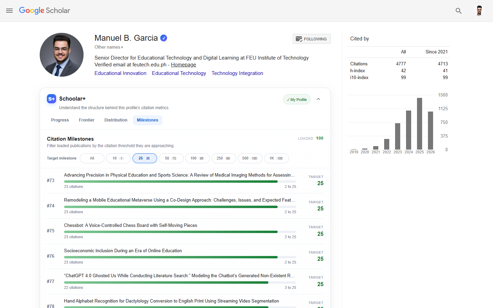Switch to the Distribution tab
This screenshot has width=493, height=308.
pyautogui.click(x=116, y=120)
